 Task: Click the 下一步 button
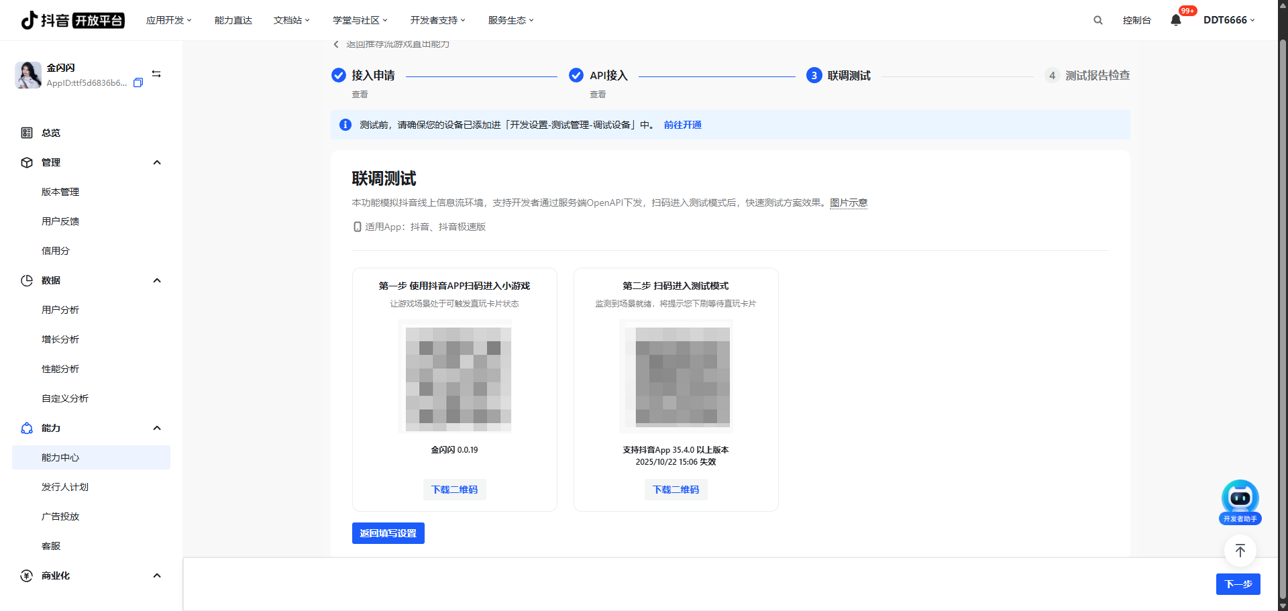click(1238, 584)
